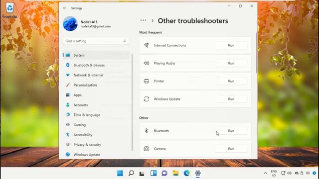Open Chat from taskbar
The height and width of the screenshot is (179, 319).
pos(164,173)
